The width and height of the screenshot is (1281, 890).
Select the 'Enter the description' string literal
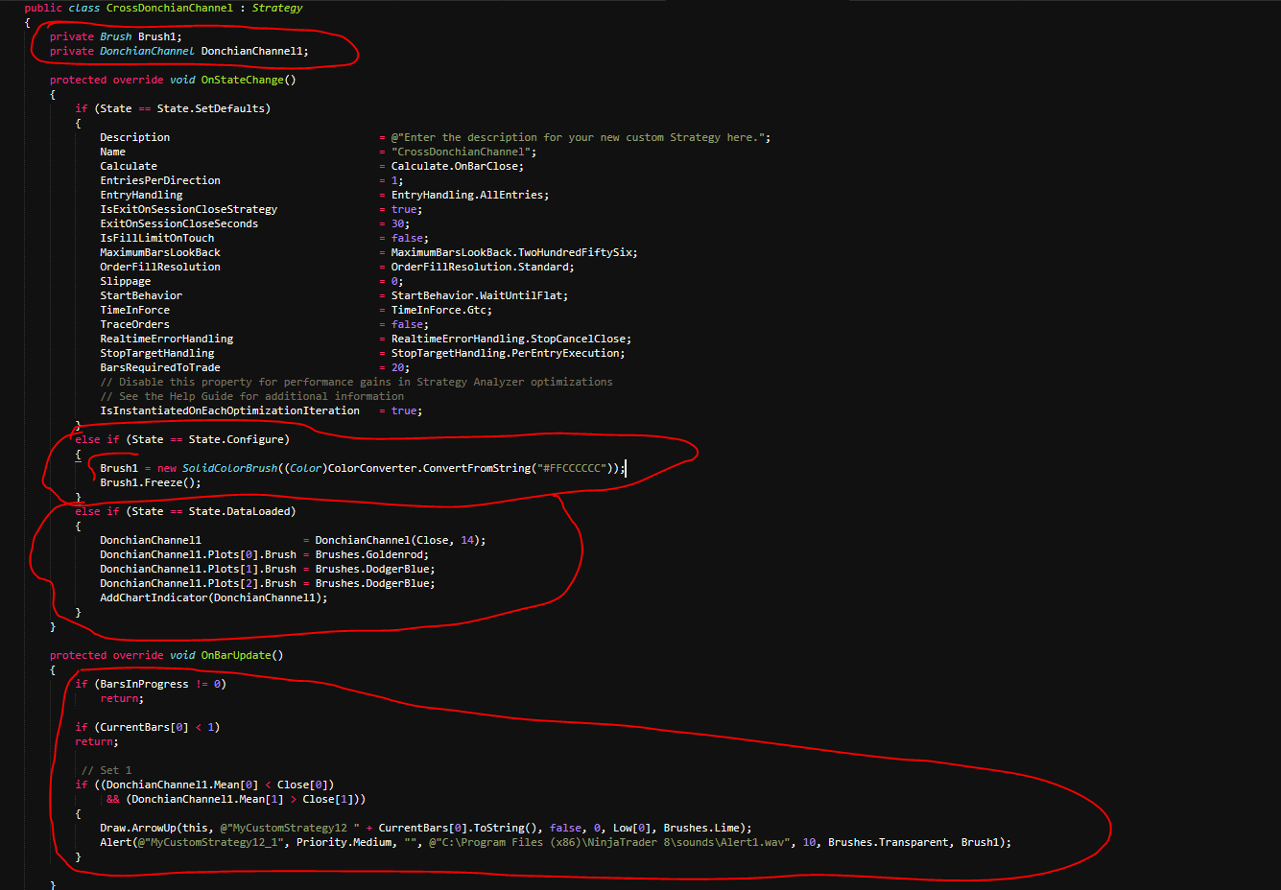pos(580,137)
